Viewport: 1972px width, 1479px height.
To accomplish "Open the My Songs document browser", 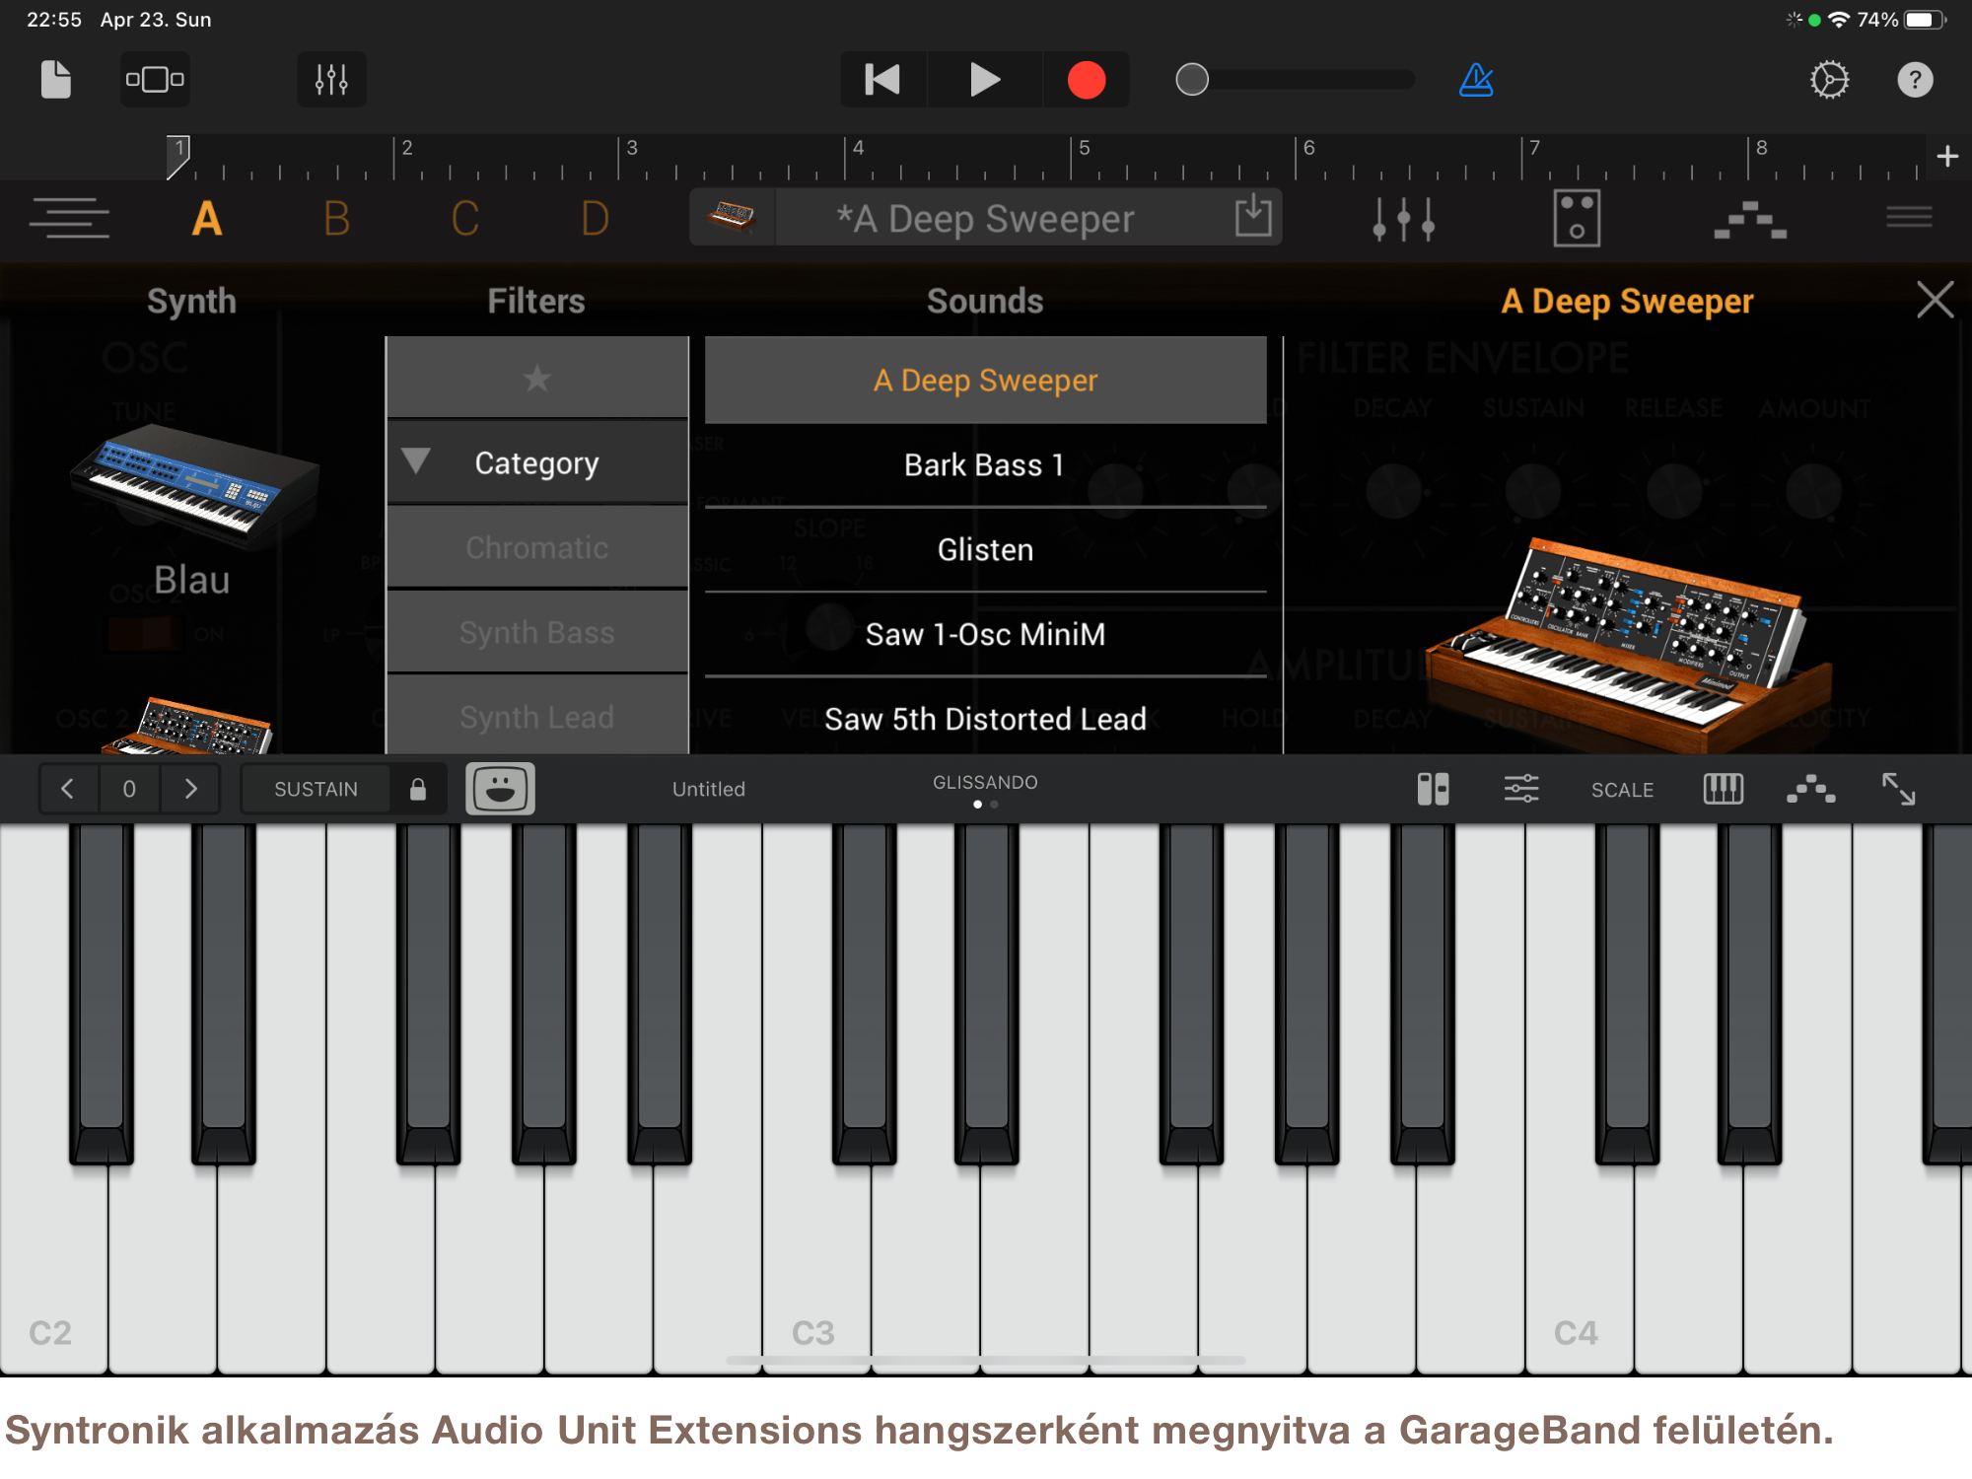I will click(x=56, y=80).
